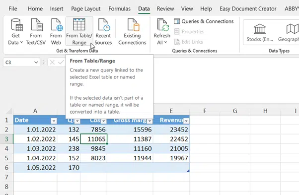This screenshot has height=195, width=299.
Task: Open Queries & Connections pane
Action: 204,21
